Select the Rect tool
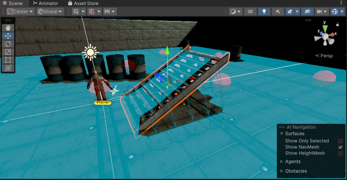 [8, 60]
